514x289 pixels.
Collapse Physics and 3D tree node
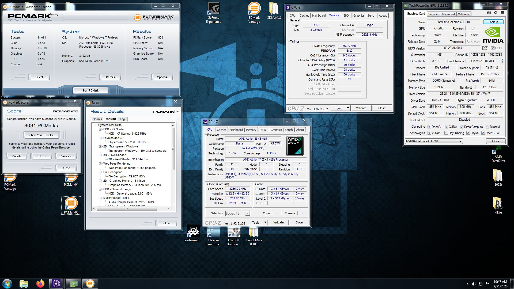[100, 138]
